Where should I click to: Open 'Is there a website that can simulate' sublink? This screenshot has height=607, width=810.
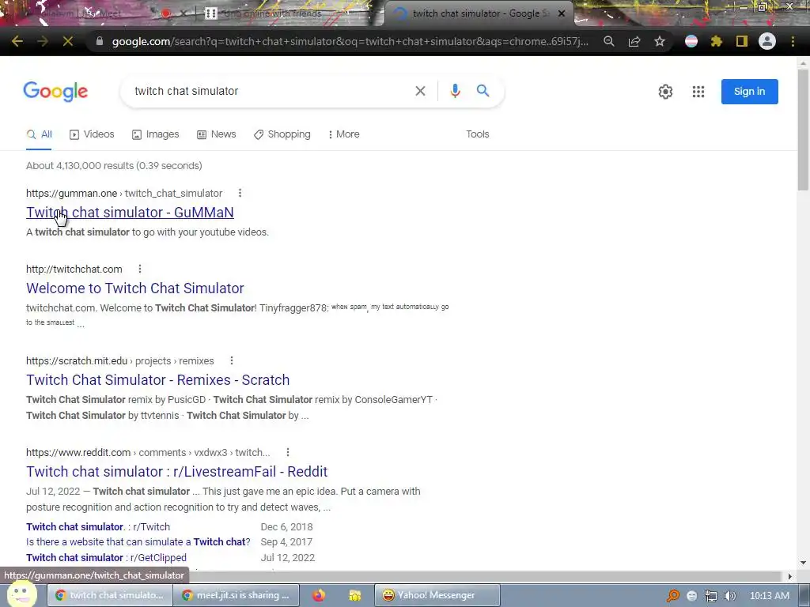pos(138,542)
